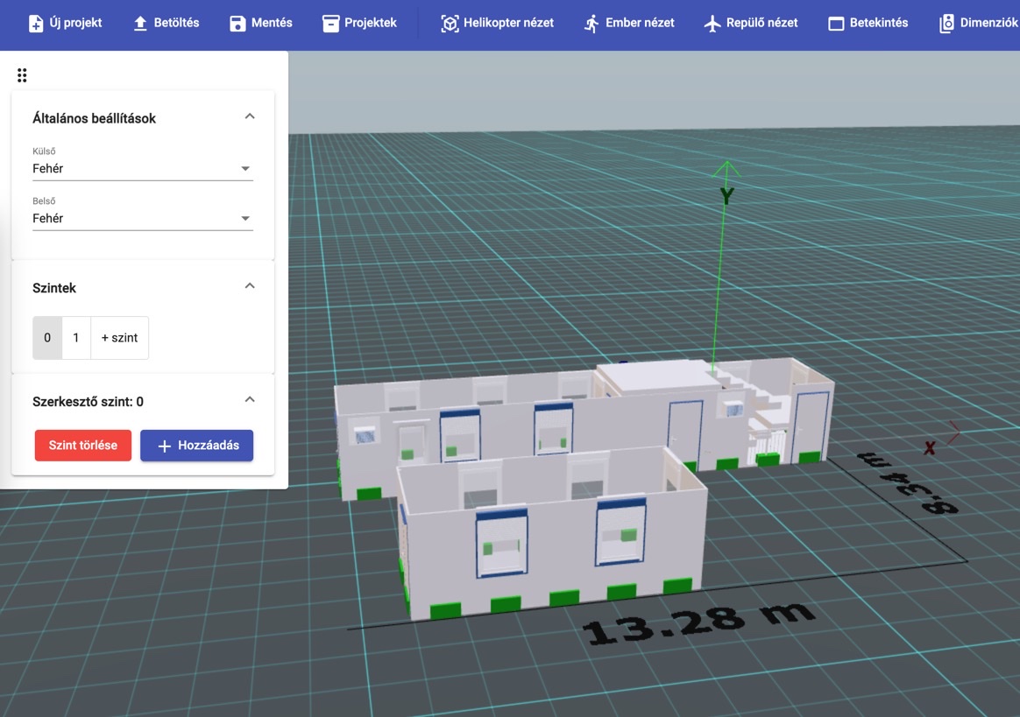This screenshot has width=1020, height=717.
Task: Click the Helikopter nézet cube icon
Action: [450, 24]
